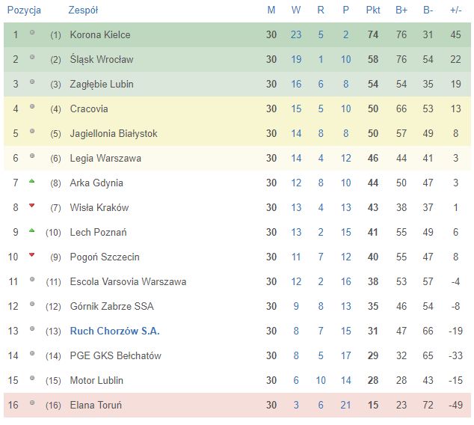Click Legia Warszawa losses value 12

pyautogui.click(x=346, y=158)
